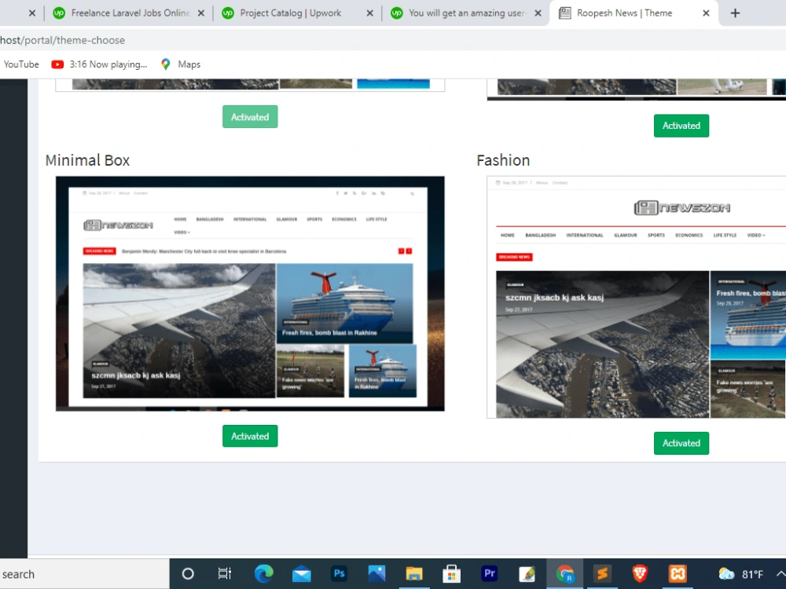
Task: Click the Minimal Box heading
Action: click(87, 160)
